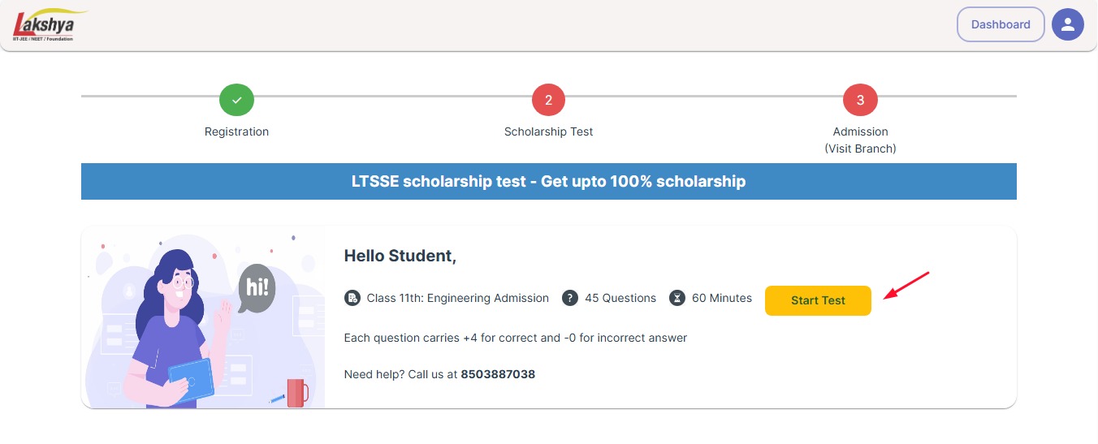Click the question mark icon
The height and width of the screenshot is (444, 1098).
click(570, 298)
